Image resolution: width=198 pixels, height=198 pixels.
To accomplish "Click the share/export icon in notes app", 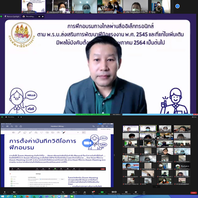I will click(x=21, y=126).
